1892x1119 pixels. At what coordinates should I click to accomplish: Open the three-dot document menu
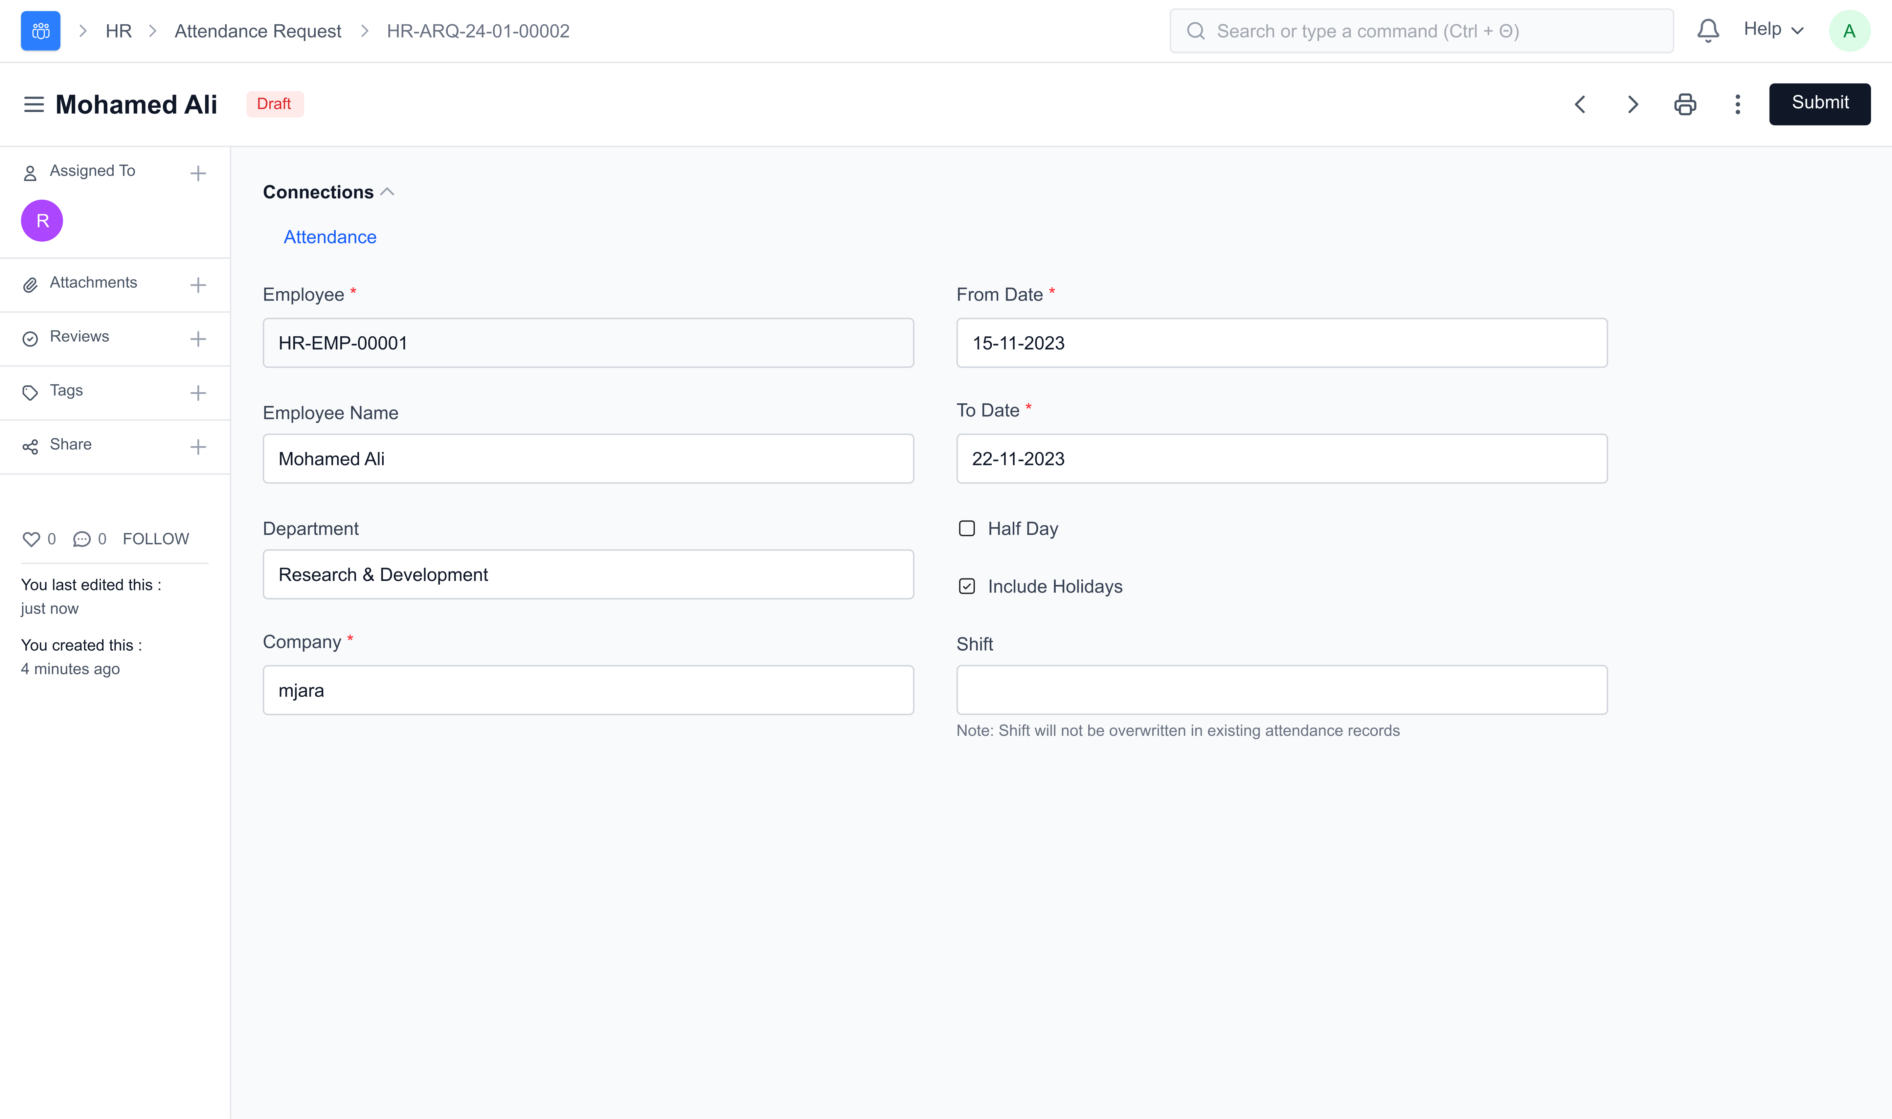coord(1737,104)
